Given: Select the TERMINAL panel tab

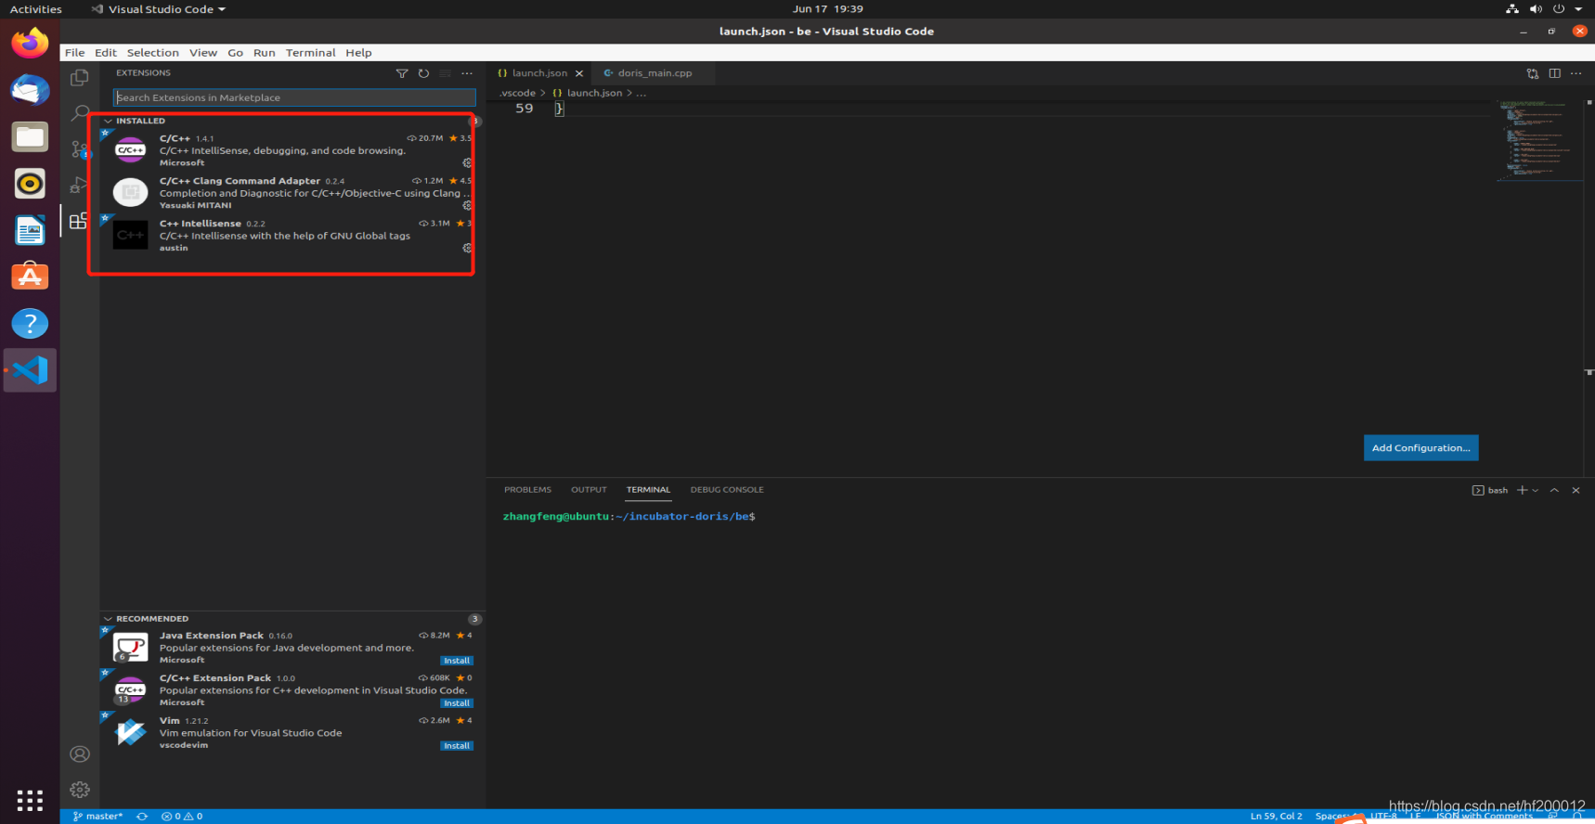Looking at the screenshot, I should coord(648,490).
